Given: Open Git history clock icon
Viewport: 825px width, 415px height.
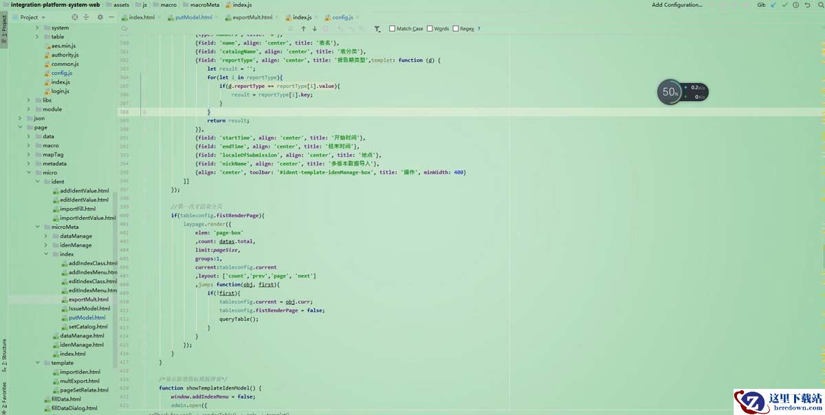Looking at the screenshot, I should 795,5.
